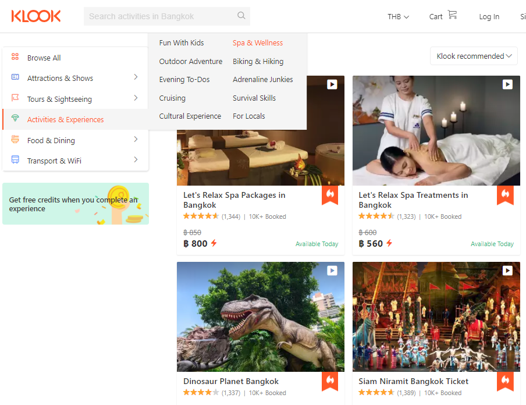
Task: Click the Tours & Sightseeing flag icon
Action: click(15, 98)
